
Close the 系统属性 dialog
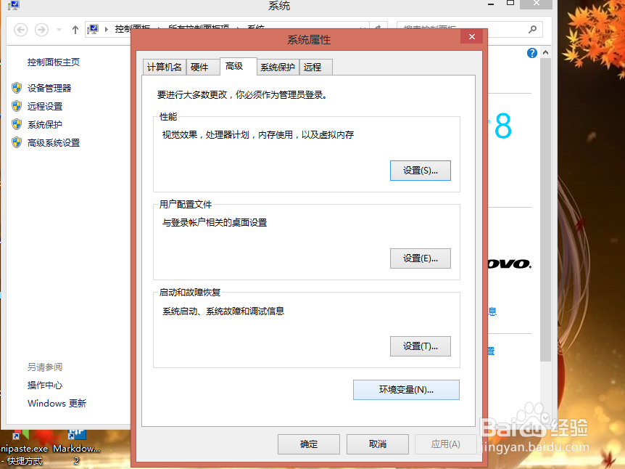[x=472, y=36]
